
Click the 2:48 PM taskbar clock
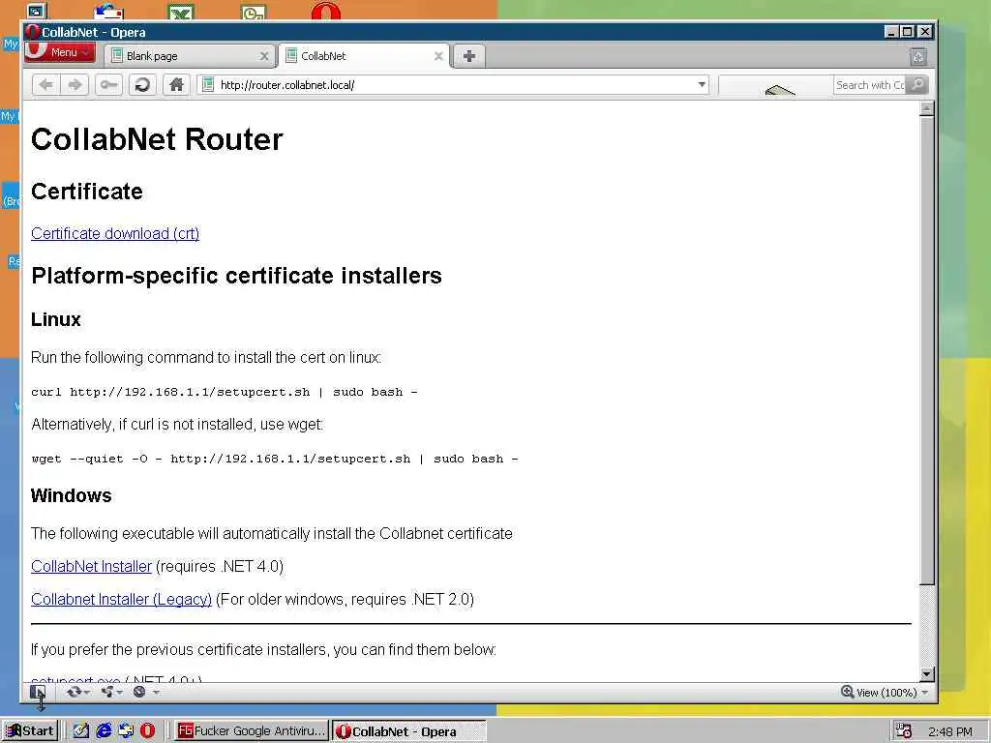[x=950, y=731]
